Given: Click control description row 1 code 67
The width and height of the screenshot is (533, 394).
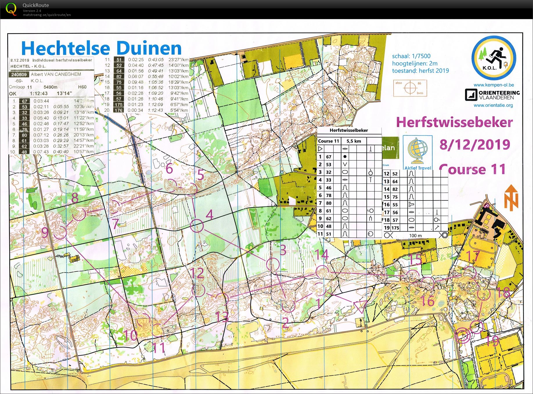Looking at the screenshot, I should click(x=329, y=157).
